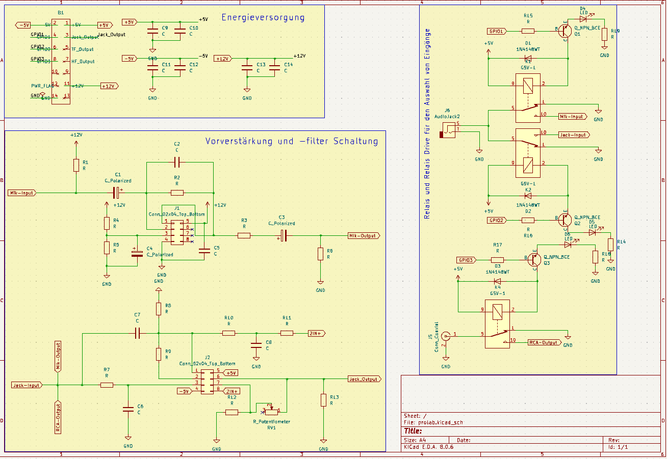Image resolution: width=667 pixels, height=459 pixels.
Task: Select resistor R2 symbol
Action: (x=177, y=193)
